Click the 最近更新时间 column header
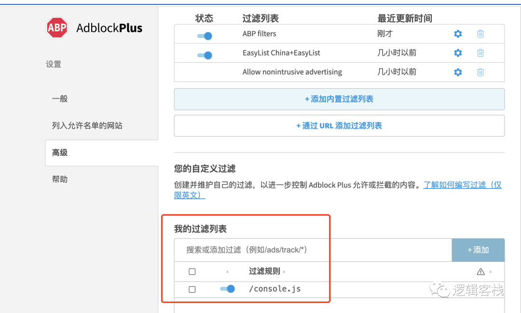Image resolution: width=521 pixels, height=313 pixels. click(405, 18)
